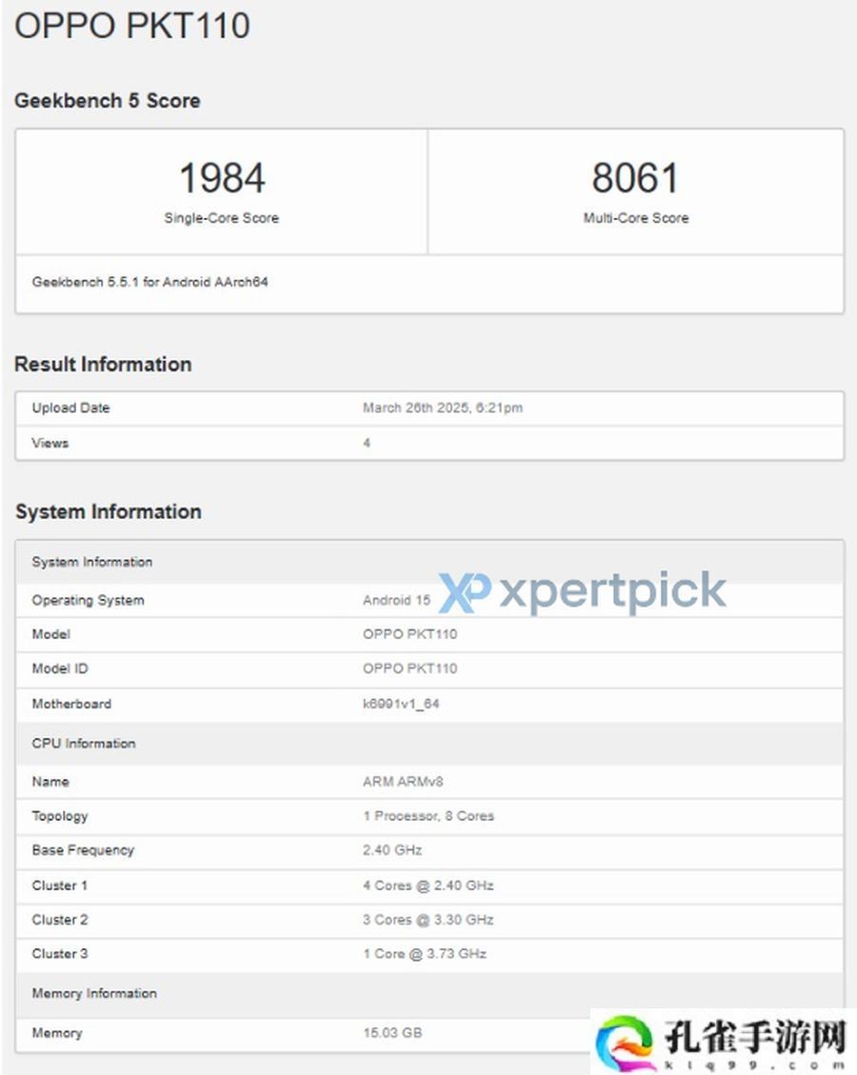Click the Views row label
The height and width of the screenshot is (1075, 857).
point(50,443)
